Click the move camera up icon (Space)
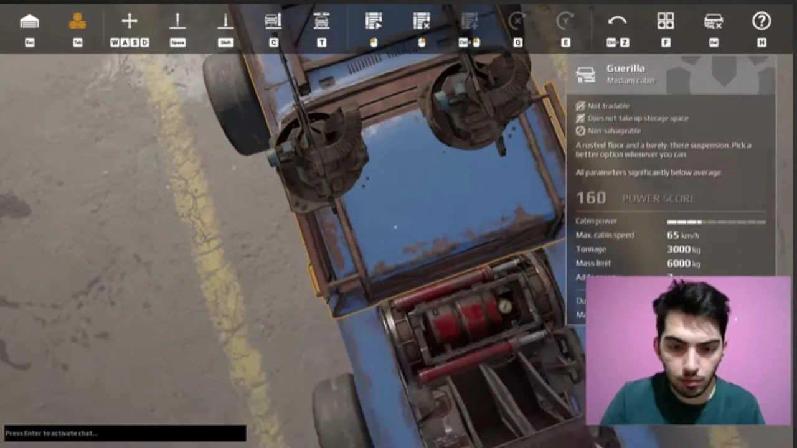This screenshot has width=797, height=448. (x=177, y=22)
